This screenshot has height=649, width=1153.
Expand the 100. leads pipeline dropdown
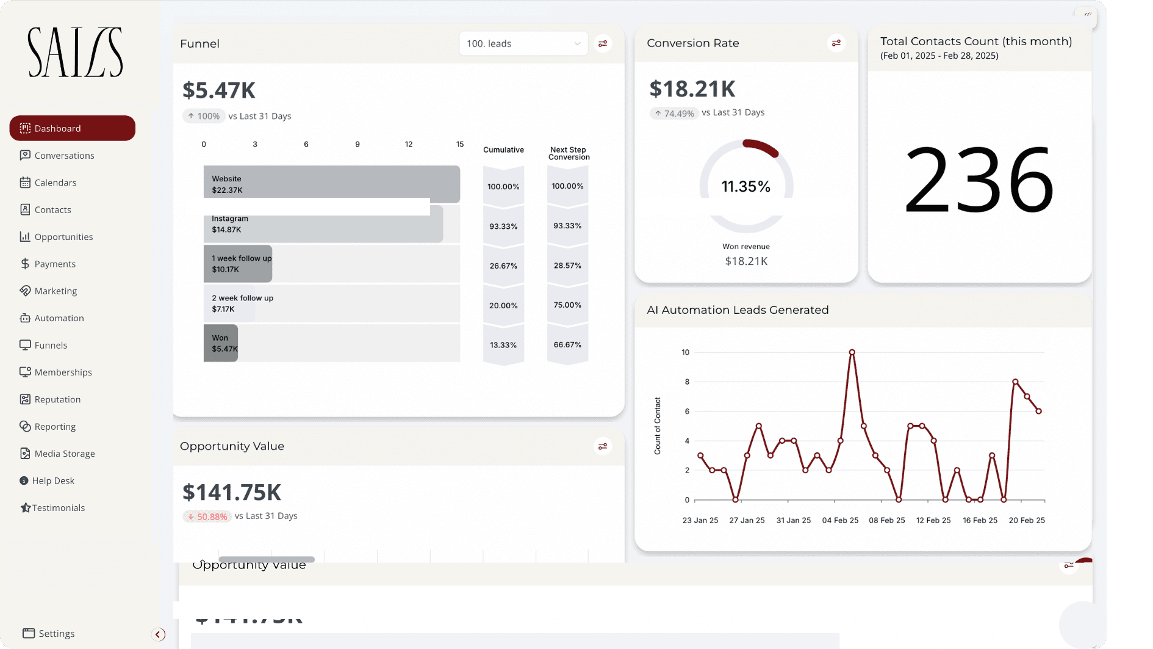click(523, 43)
